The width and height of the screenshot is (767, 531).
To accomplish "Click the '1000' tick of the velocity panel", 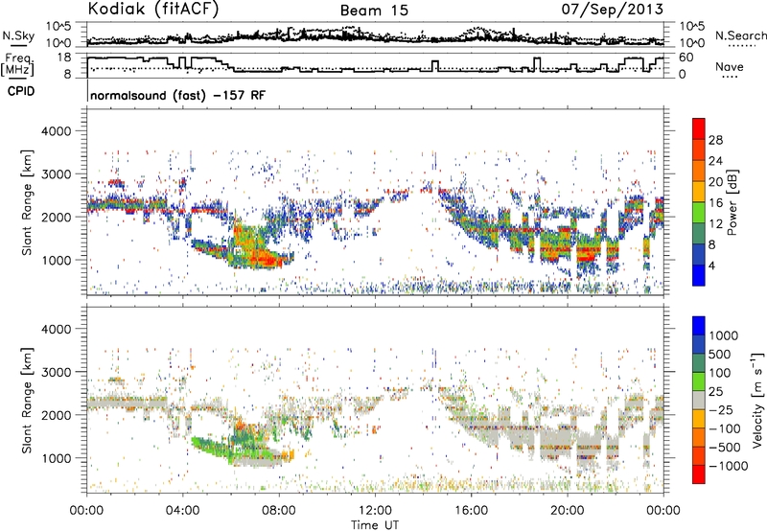I will point(56,458).
